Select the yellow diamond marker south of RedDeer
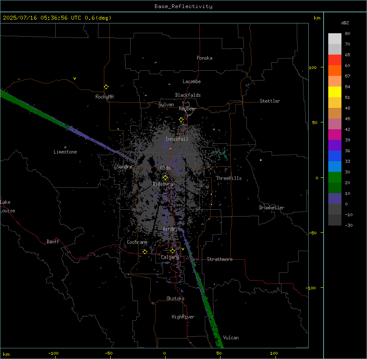The image size is (367, 359). click(x=181, y=120)
